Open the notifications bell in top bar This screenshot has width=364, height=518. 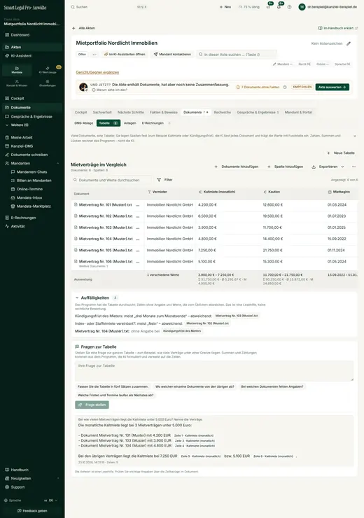pyautogui.click(x=279, y=7)
